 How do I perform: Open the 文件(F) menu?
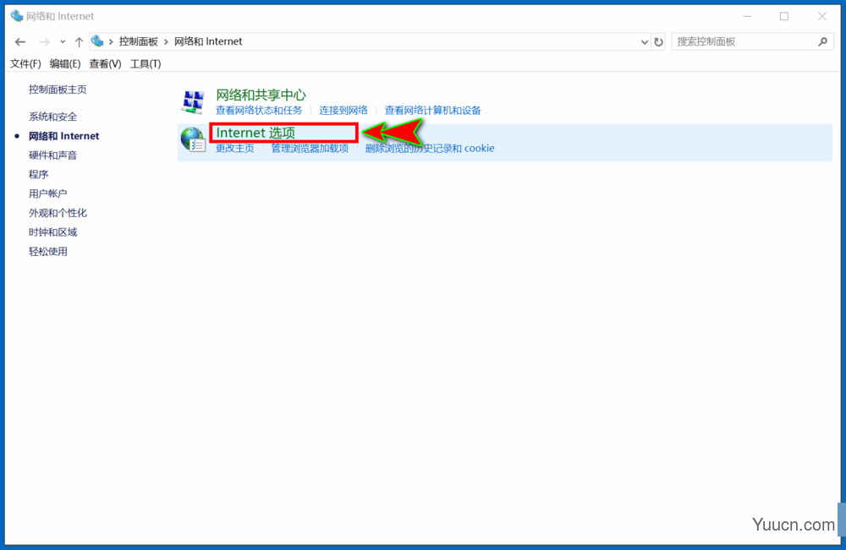(x=25, y=63)
